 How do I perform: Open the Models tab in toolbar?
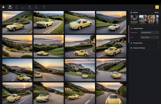coord(36,7)
